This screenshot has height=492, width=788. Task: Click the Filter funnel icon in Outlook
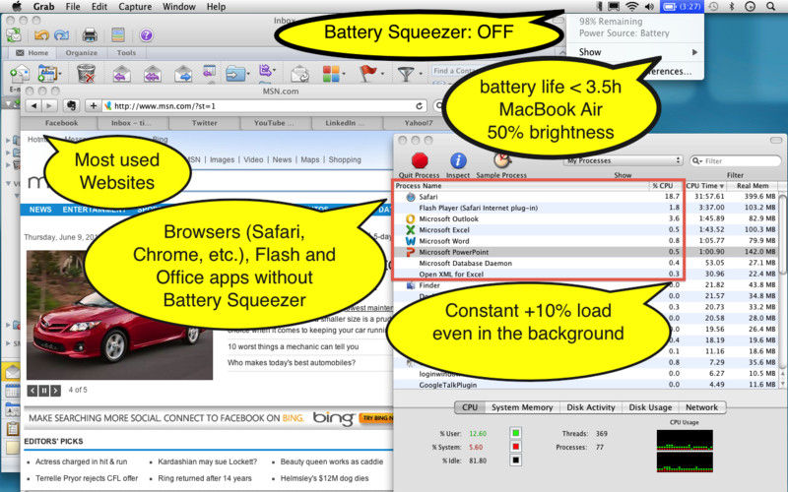point(406,75)
